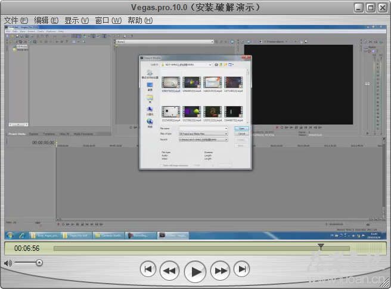Click the taskbar system clock
Screen dimensions: 391x289
pyautogui.click(x=374, y=235)
